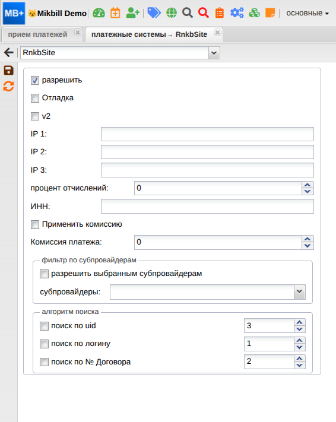The width and height of the screenshot is (336, 422).
Task: Decrease поиск по № Договора priority value
Action: [x=300, y=365]
